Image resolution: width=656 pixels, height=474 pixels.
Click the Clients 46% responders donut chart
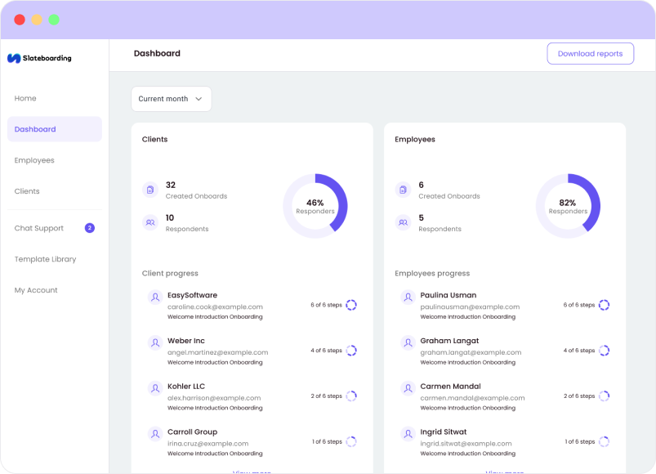click(x=315, y=206)
